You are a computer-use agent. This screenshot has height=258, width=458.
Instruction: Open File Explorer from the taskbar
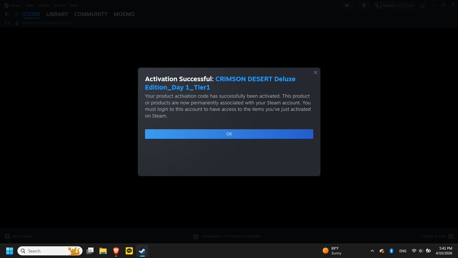click(x=103, y=251)
